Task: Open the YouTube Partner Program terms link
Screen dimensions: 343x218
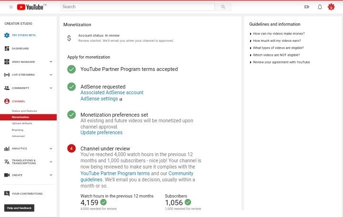Action: tap(115, 173)
